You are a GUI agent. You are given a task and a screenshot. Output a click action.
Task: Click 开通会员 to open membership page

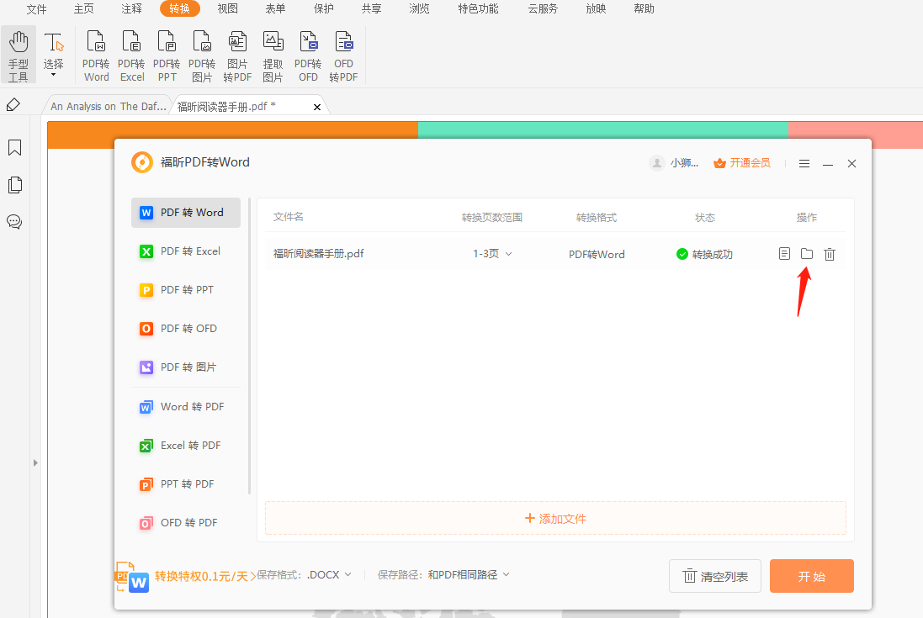pyautogui.click(x=749, y=163)
